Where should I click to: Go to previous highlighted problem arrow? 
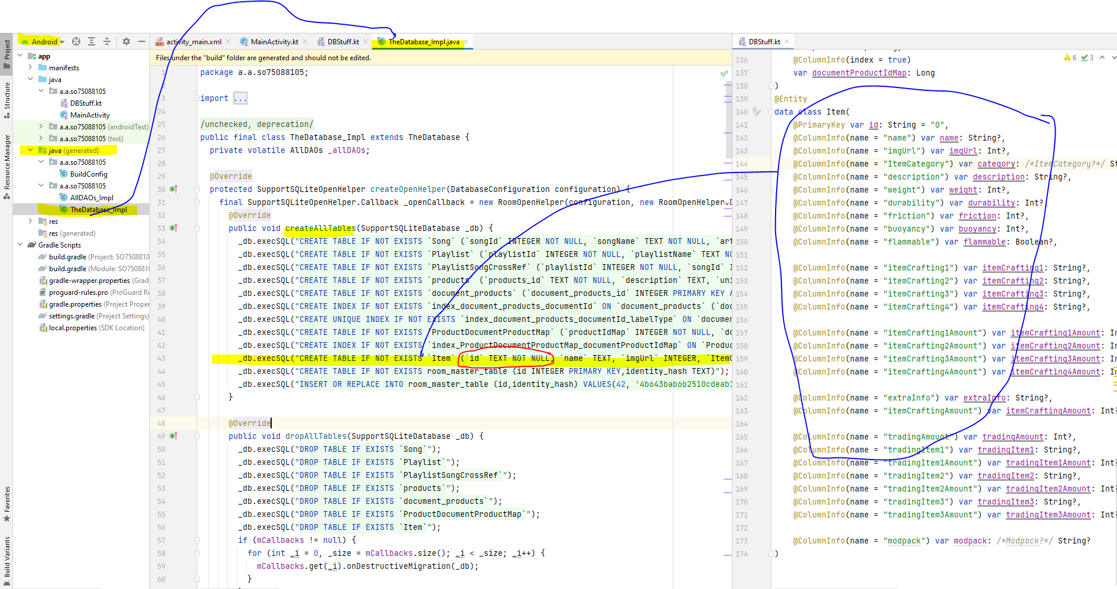click(x=1102, y=58)
